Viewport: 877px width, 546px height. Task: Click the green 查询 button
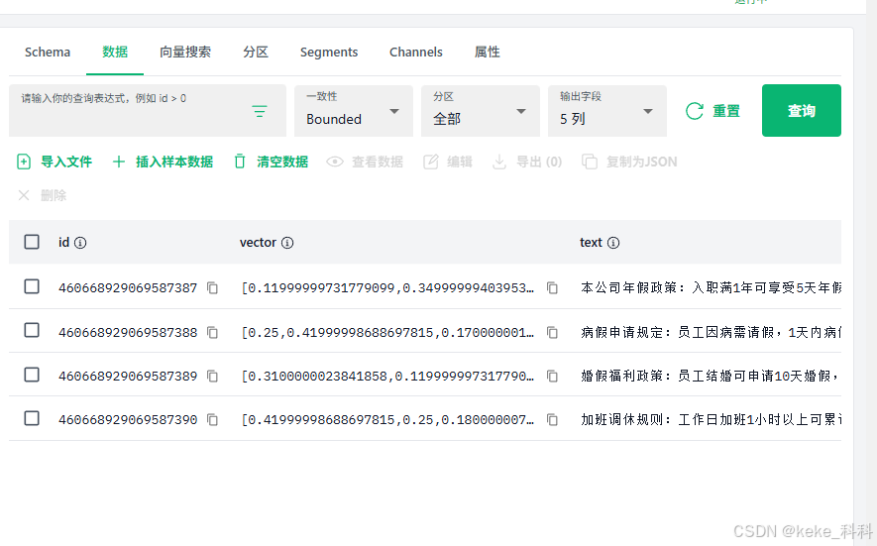pyautogui.click(x=802, y=110)
